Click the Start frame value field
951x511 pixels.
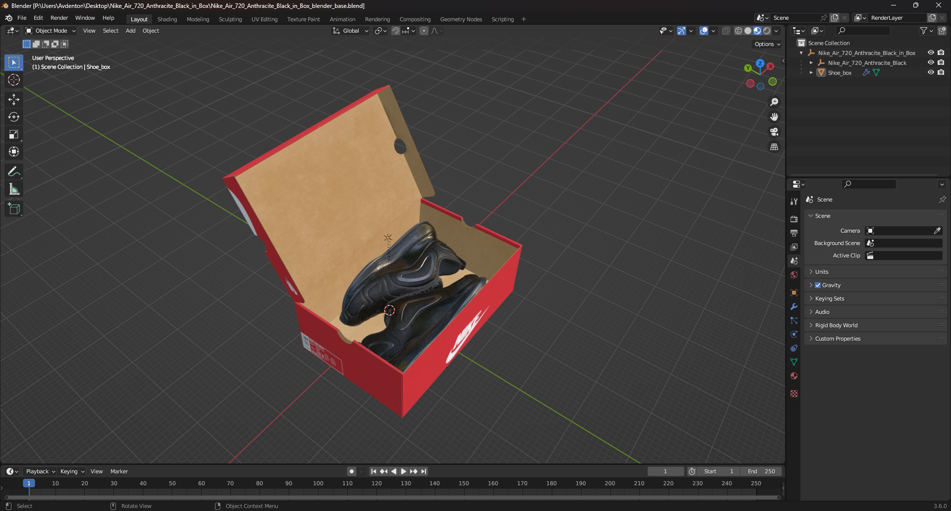[x=719, y=471]
